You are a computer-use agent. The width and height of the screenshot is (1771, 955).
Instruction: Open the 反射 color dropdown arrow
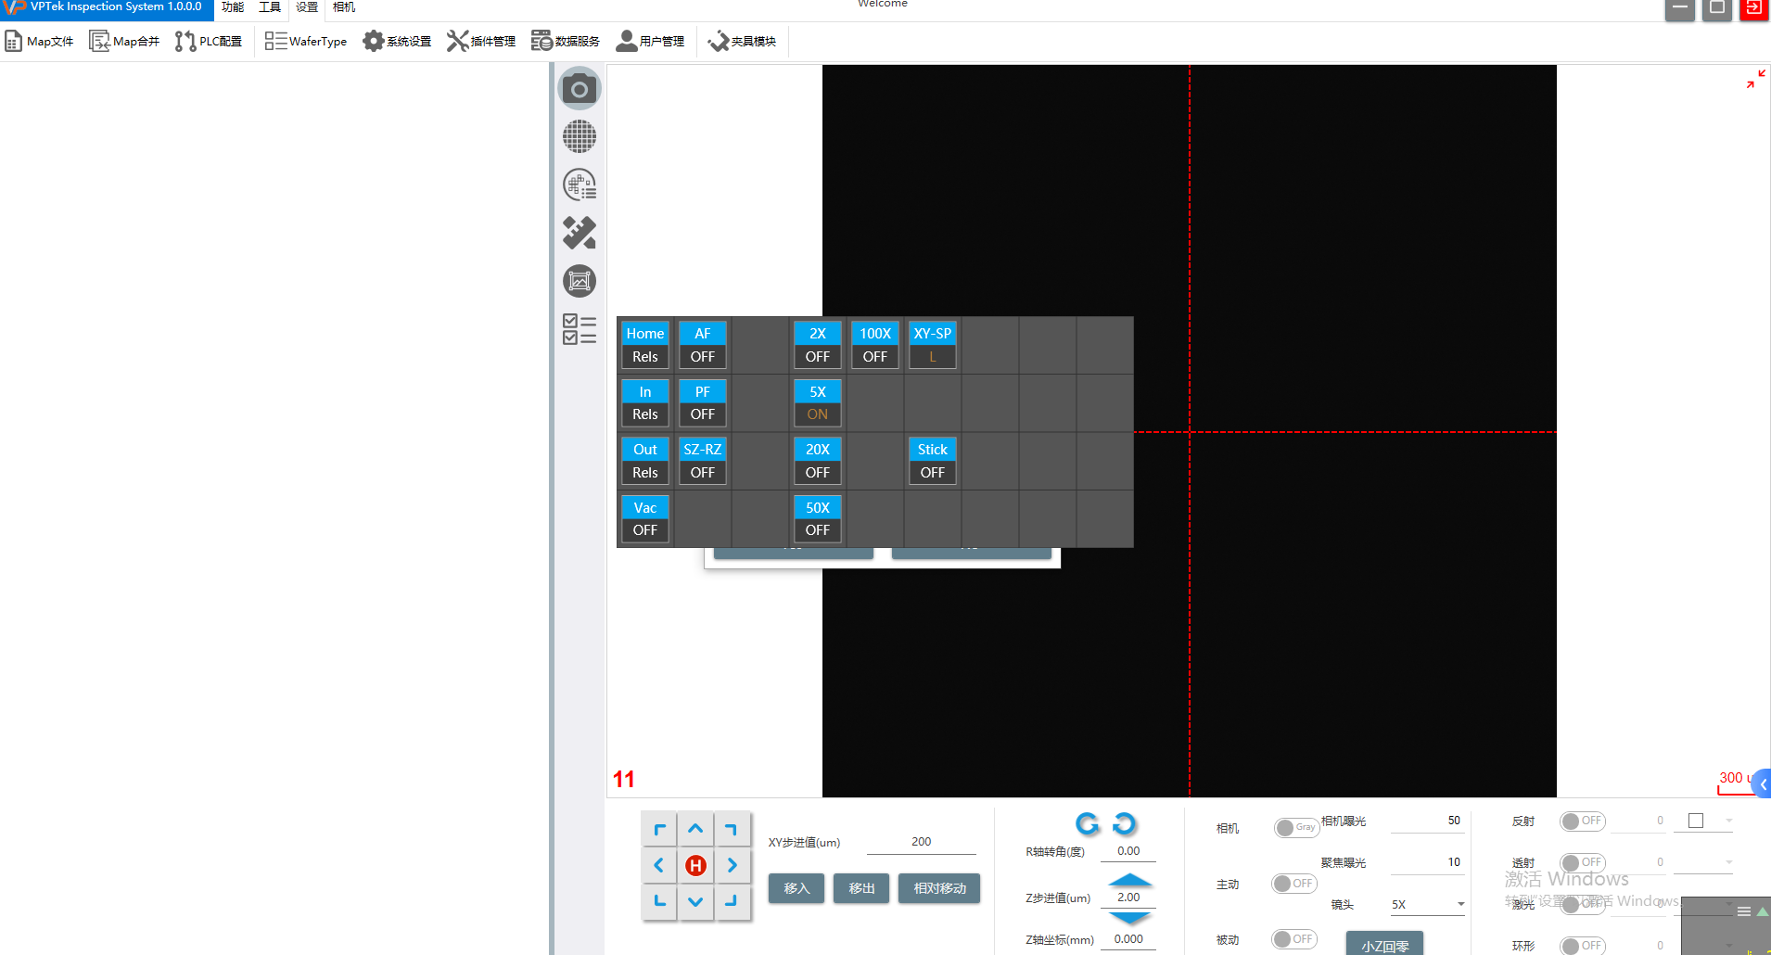tap(1729, 821)
